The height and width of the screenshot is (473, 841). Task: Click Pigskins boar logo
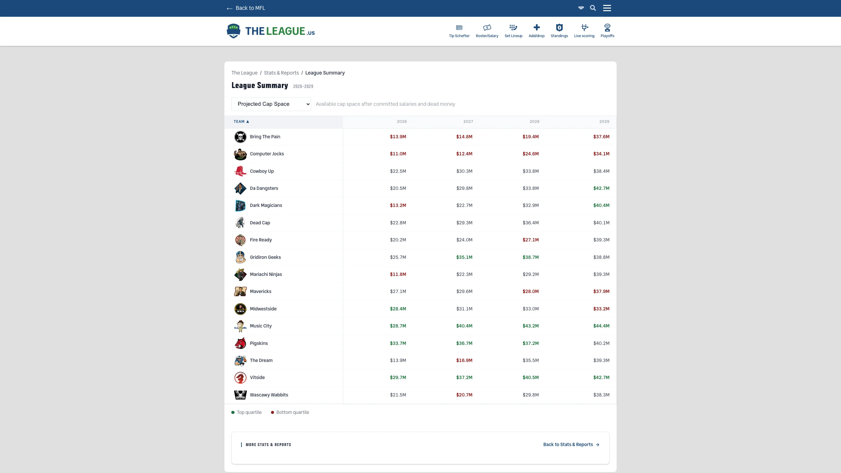click(x=240, y=343)
